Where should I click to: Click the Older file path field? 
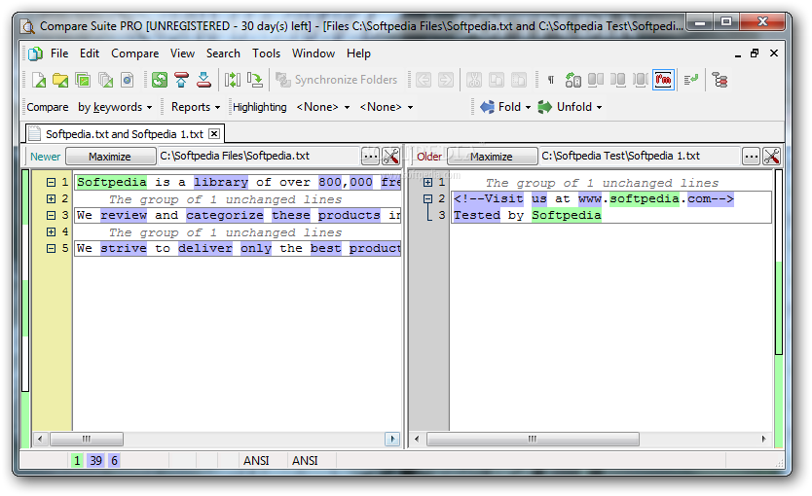click(639, 157)
